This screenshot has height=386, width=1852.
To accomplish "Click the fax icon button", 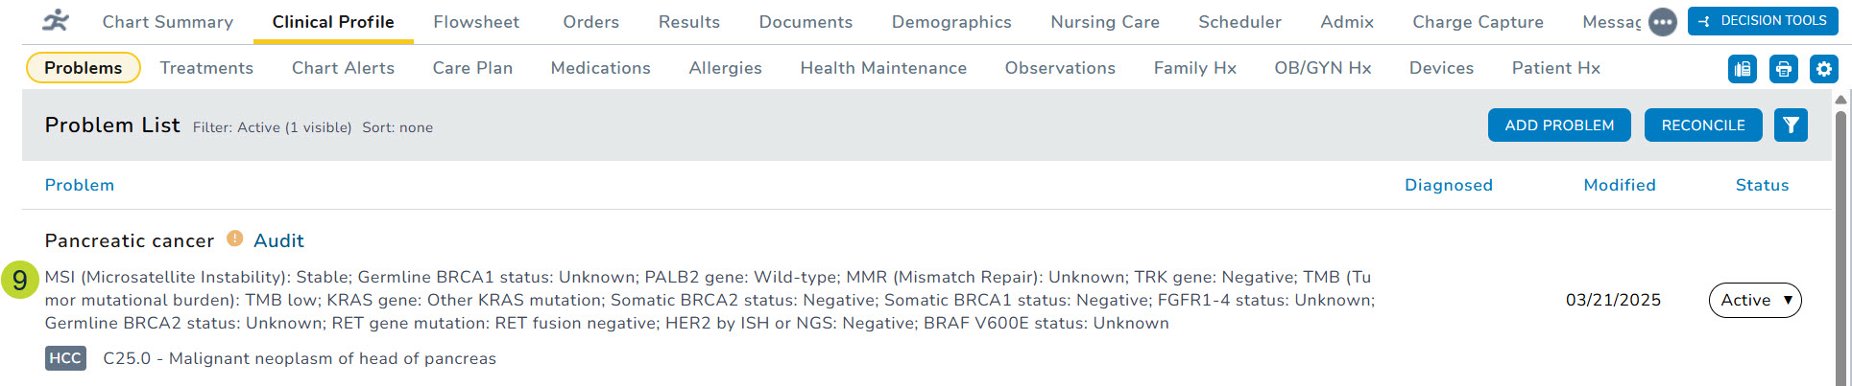I will [x=1743, y=69].
